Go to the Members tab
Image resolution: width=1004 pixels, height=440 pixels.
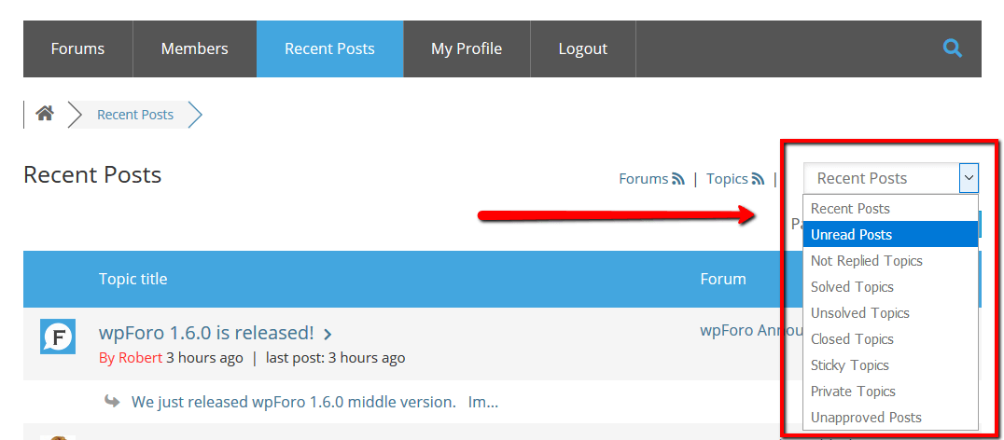(194, 48)
